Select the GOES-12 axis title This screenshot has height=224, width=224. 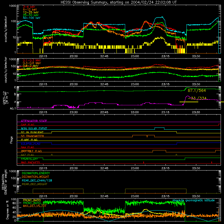coord(6,98)
